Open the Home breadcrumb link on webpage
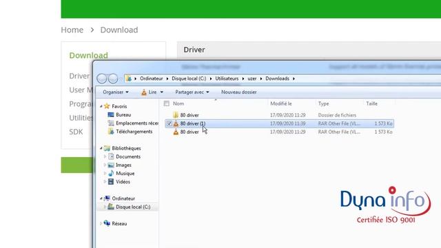This screenshot has width=441, height=248. (x=72, y=30)
